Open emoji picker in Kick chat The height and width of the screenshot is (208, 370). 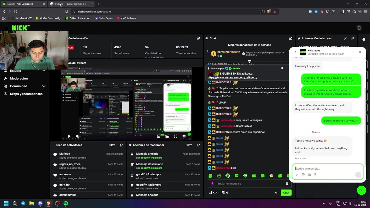pyautogui.click(x=287, y=183)
